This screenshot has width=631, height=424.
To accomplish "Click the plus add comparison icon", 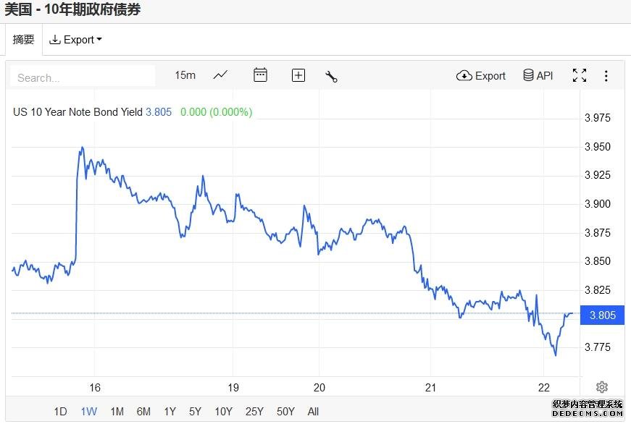I will tap(298, 75).
